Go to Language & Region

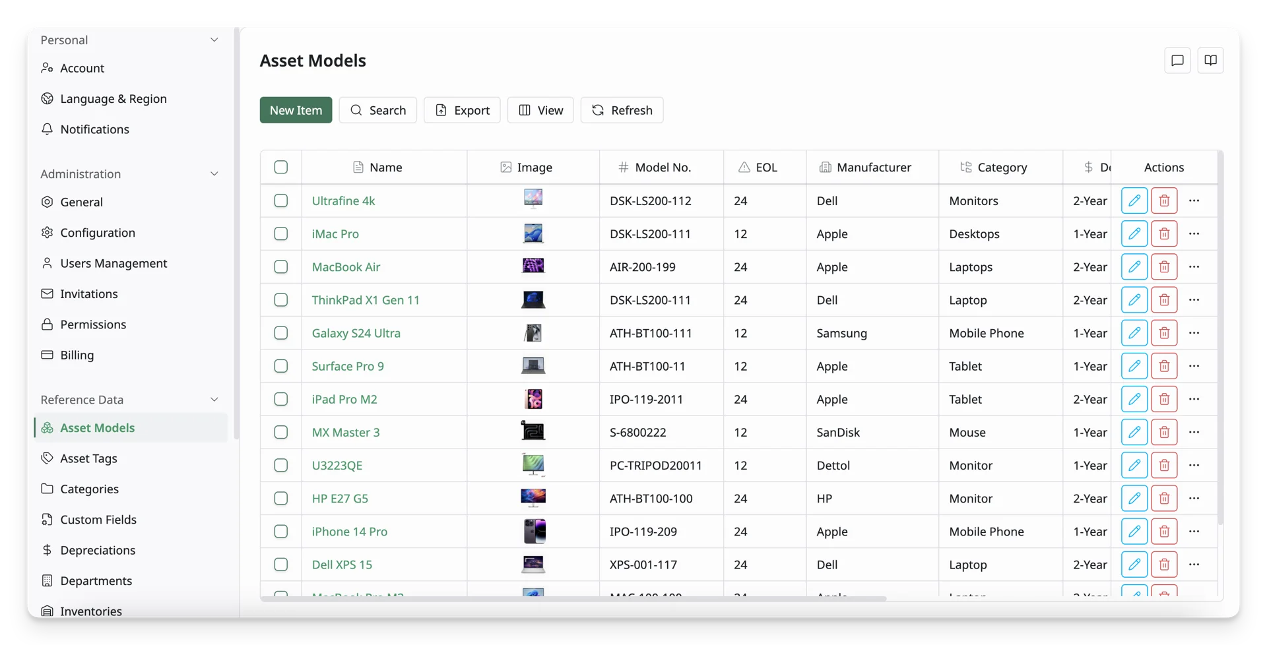pos(131,99)
